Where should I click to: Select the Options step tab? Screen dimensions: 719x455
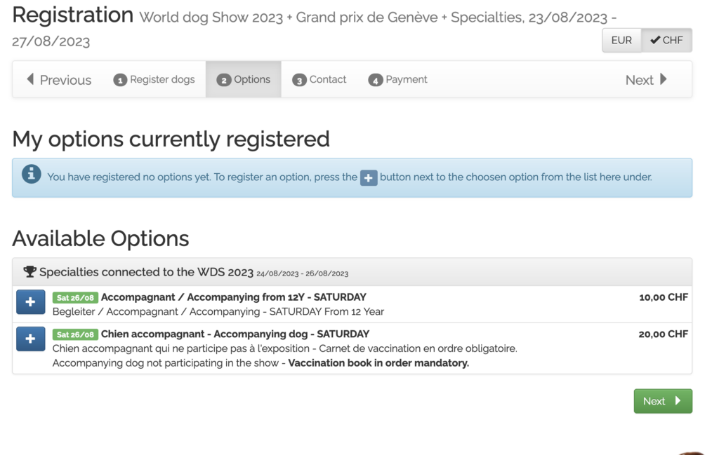(244, 80)
